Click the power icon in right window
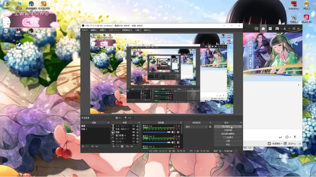This screenshot has height=177, width=316. pos(299,28)
